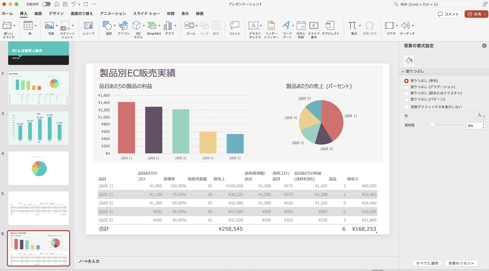This screenshot has width=489, height=271.
Task: Switch to the Draw (描画) tab
Action: [38, 13]
